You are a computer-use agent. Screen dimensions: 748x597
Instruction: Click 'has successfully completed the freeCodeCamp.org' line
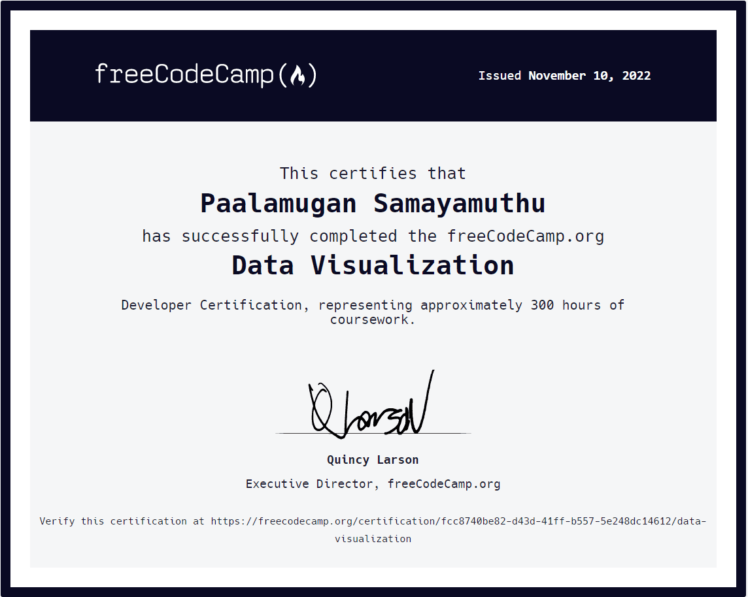tap(373, 236)
